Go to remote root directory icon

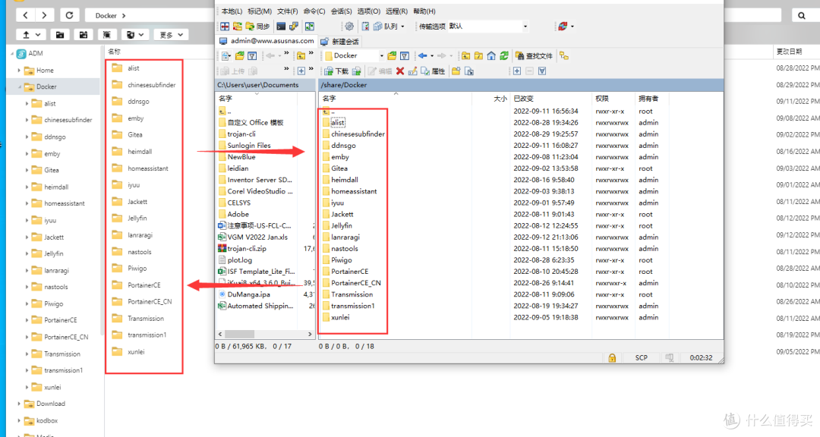478,55
